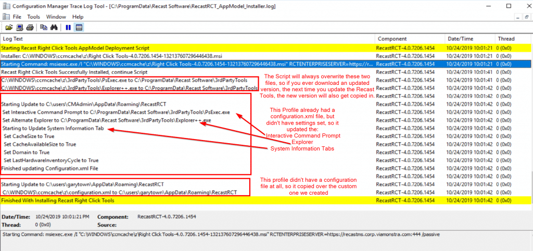This screenshot has width=533, height=251.
Task: Sort by the Component column header
Action: (392, 39)
